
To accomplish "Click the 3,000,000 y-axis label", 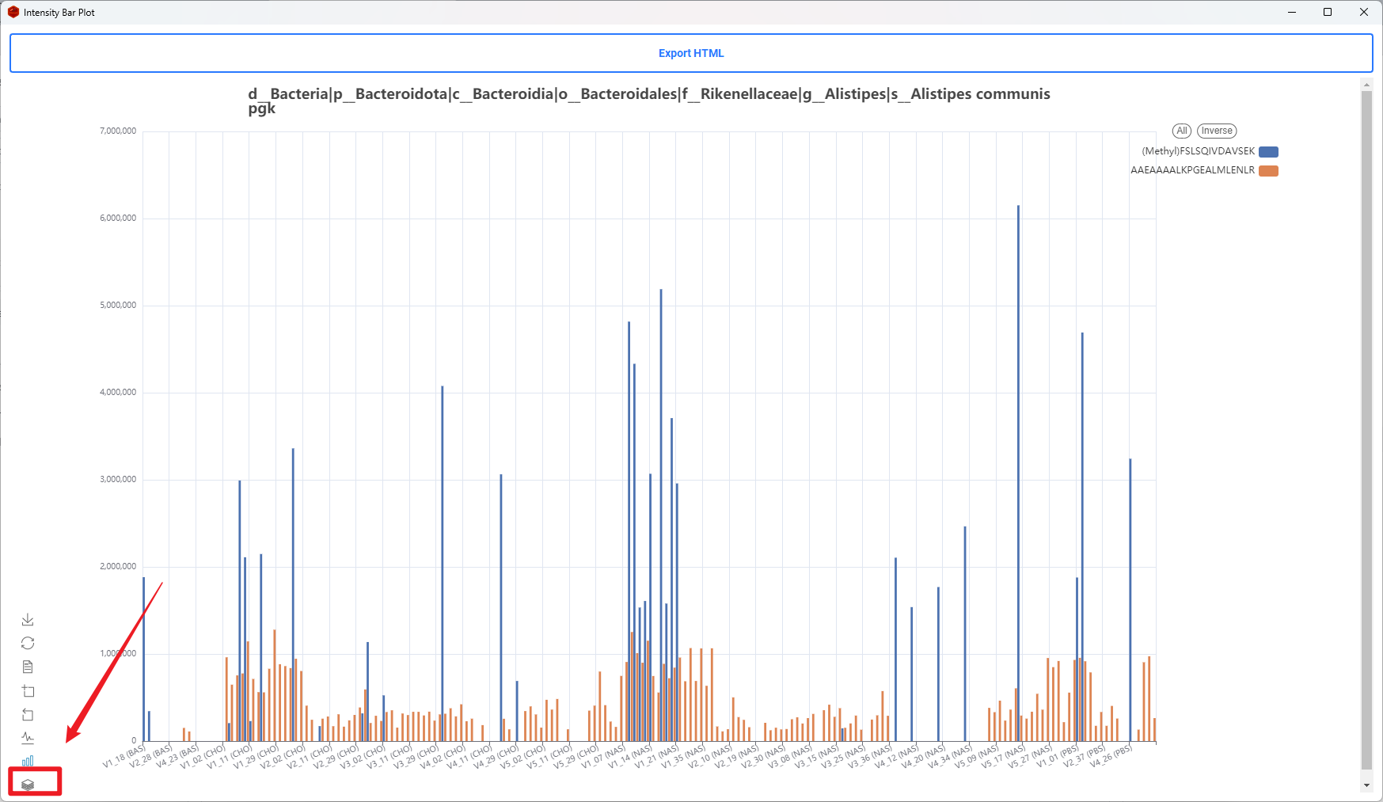I will point(118,479).
